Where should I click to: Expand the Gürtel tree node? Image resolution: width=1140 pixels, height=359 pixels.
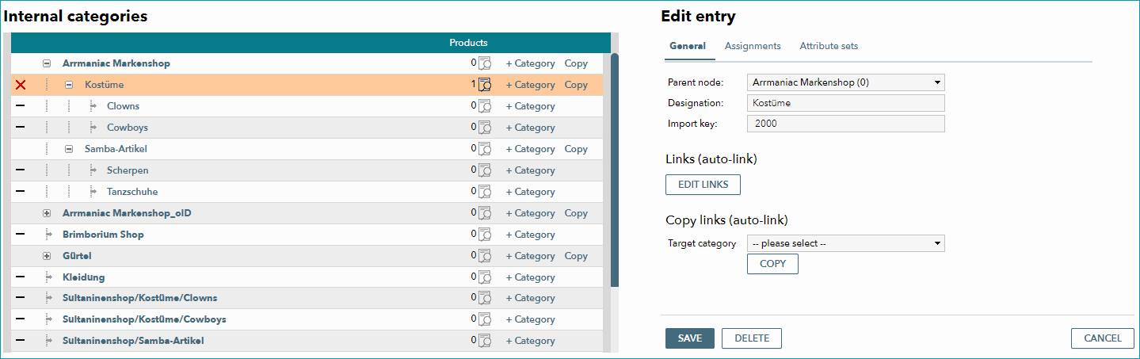click(47, 256)
